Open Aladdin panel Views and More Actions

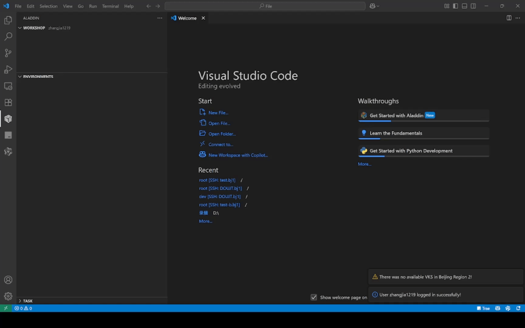160,18
